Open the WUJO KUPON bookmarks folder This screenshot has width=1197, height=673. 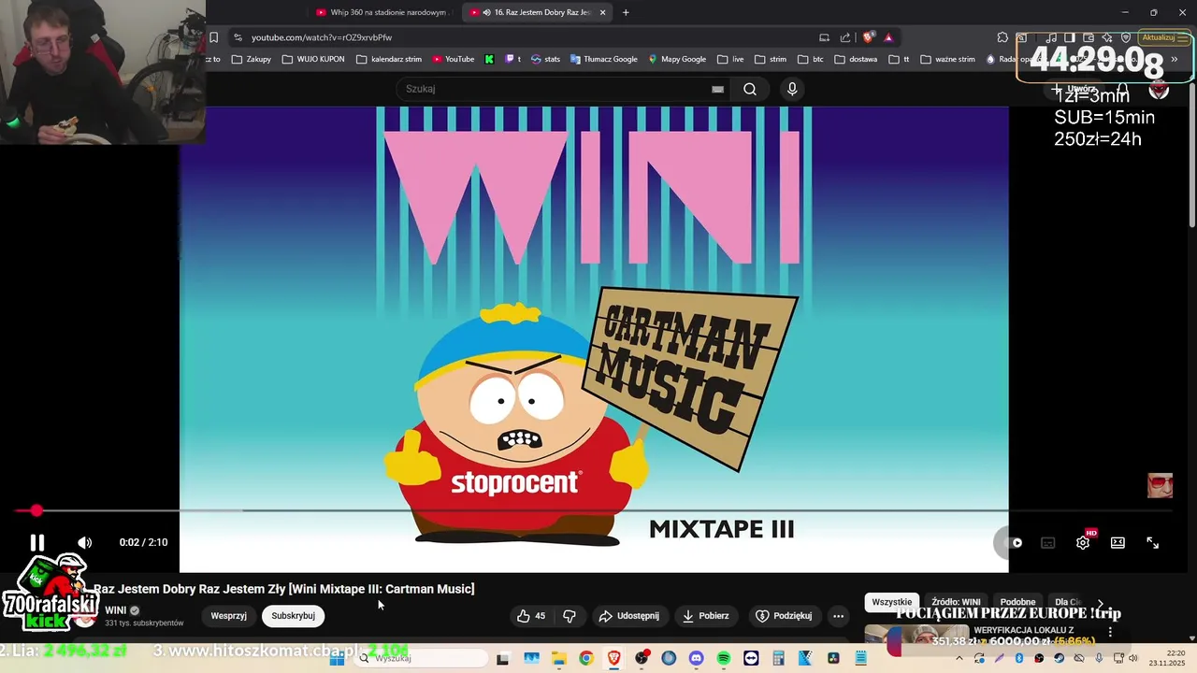(313, 59)
